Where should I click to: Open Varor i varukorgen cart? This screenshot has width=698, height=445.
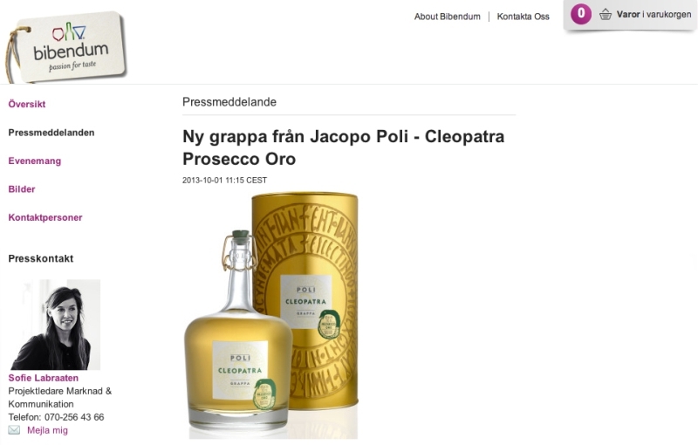[x=654, y=14]
